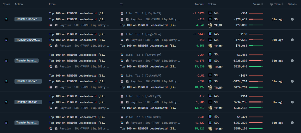
Task: Click the SOL token icon beside -$487
Action: pos(210,75)
